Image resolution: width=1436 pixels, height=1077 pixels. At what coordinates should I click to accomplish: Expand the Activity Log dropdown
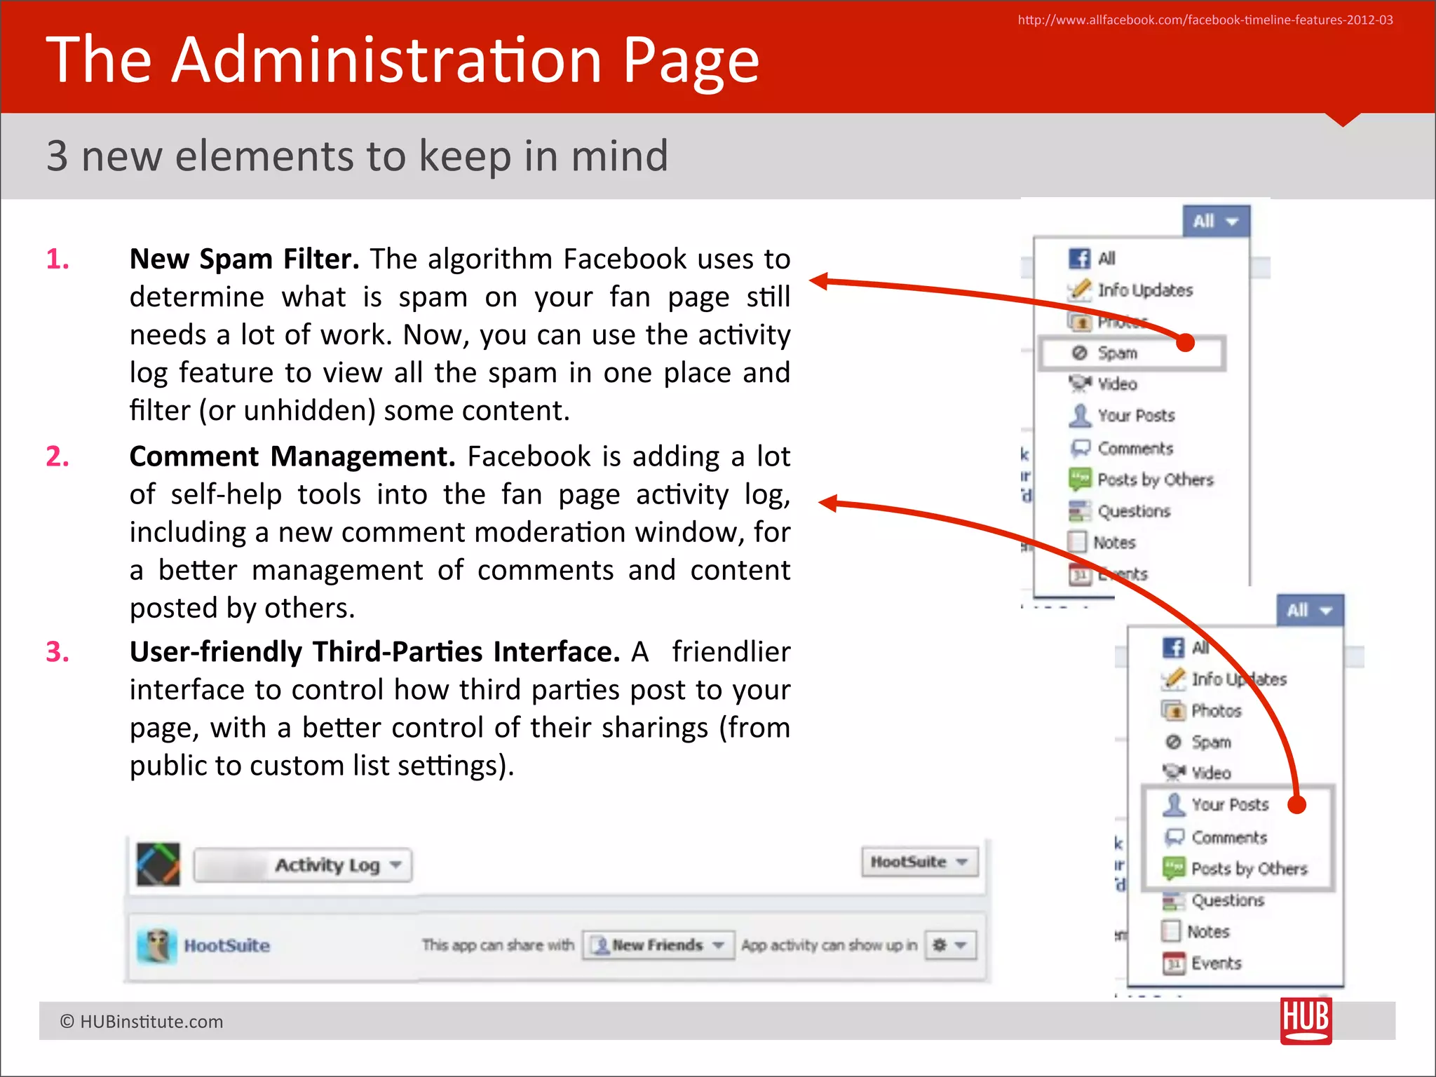[x=303, y=865]
